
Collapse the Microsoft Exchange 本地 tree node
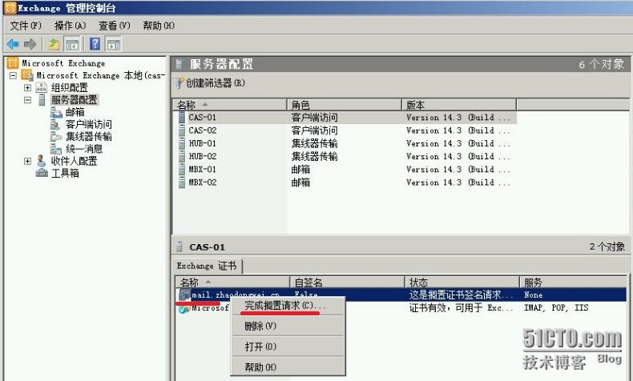point(13,75)
